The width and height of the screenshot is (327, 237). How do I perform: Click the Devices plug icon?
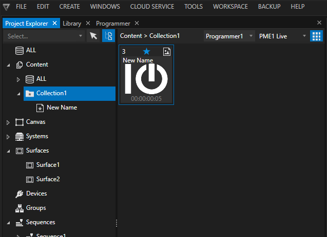[x=19, y=194]
